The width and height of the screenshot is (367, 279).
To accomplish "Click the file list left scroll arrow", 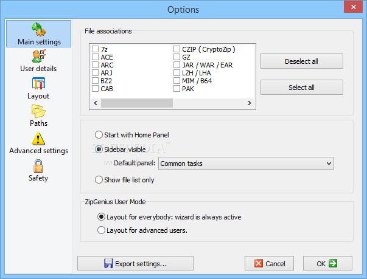I will [96, 103].
